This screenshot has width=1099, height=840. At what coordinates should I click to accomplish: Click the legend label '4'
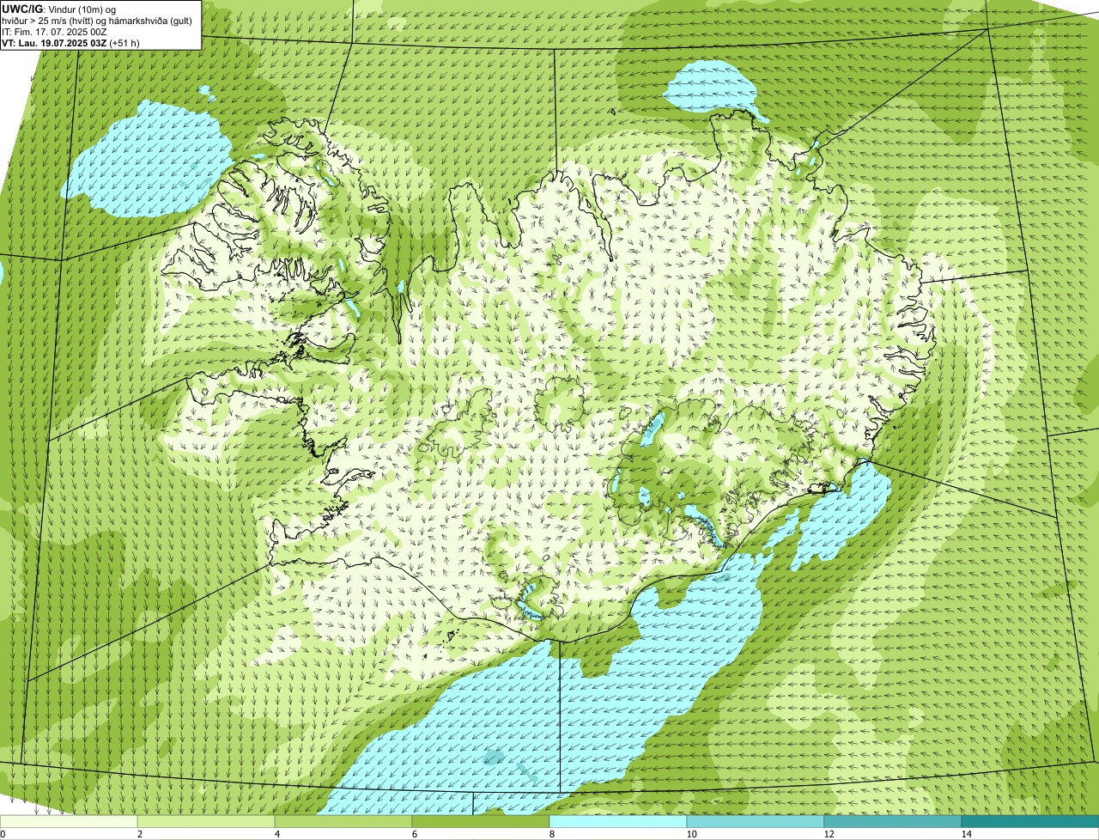click(276, 834)
